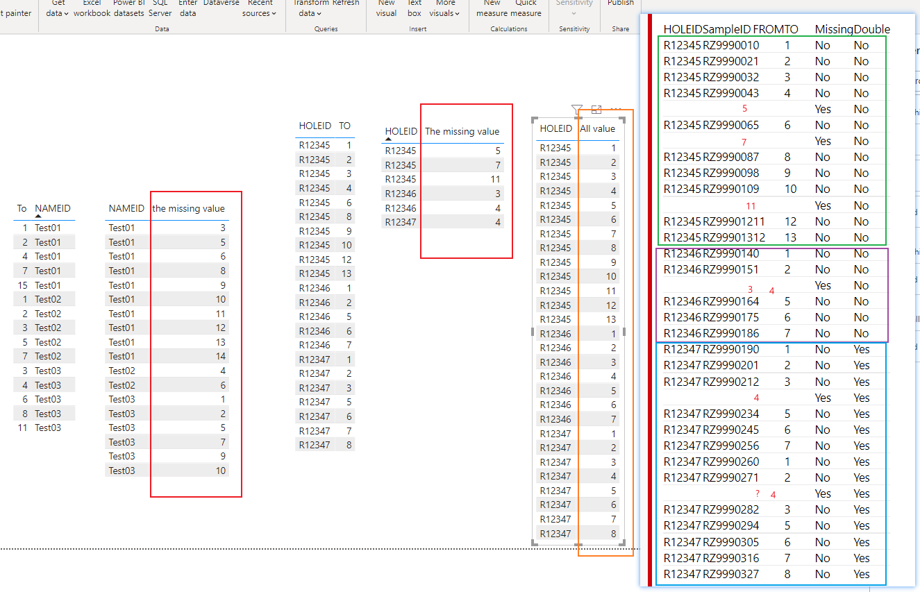Open focus mode for the All value table
The width and height of the screenshot is (920, 592).
point(596,109)
